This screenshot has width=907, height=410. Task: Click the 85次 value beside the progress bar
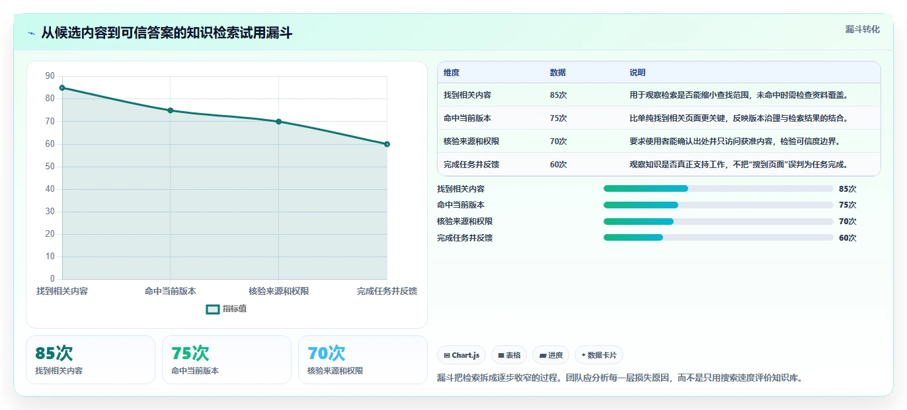tap(848, 189)
